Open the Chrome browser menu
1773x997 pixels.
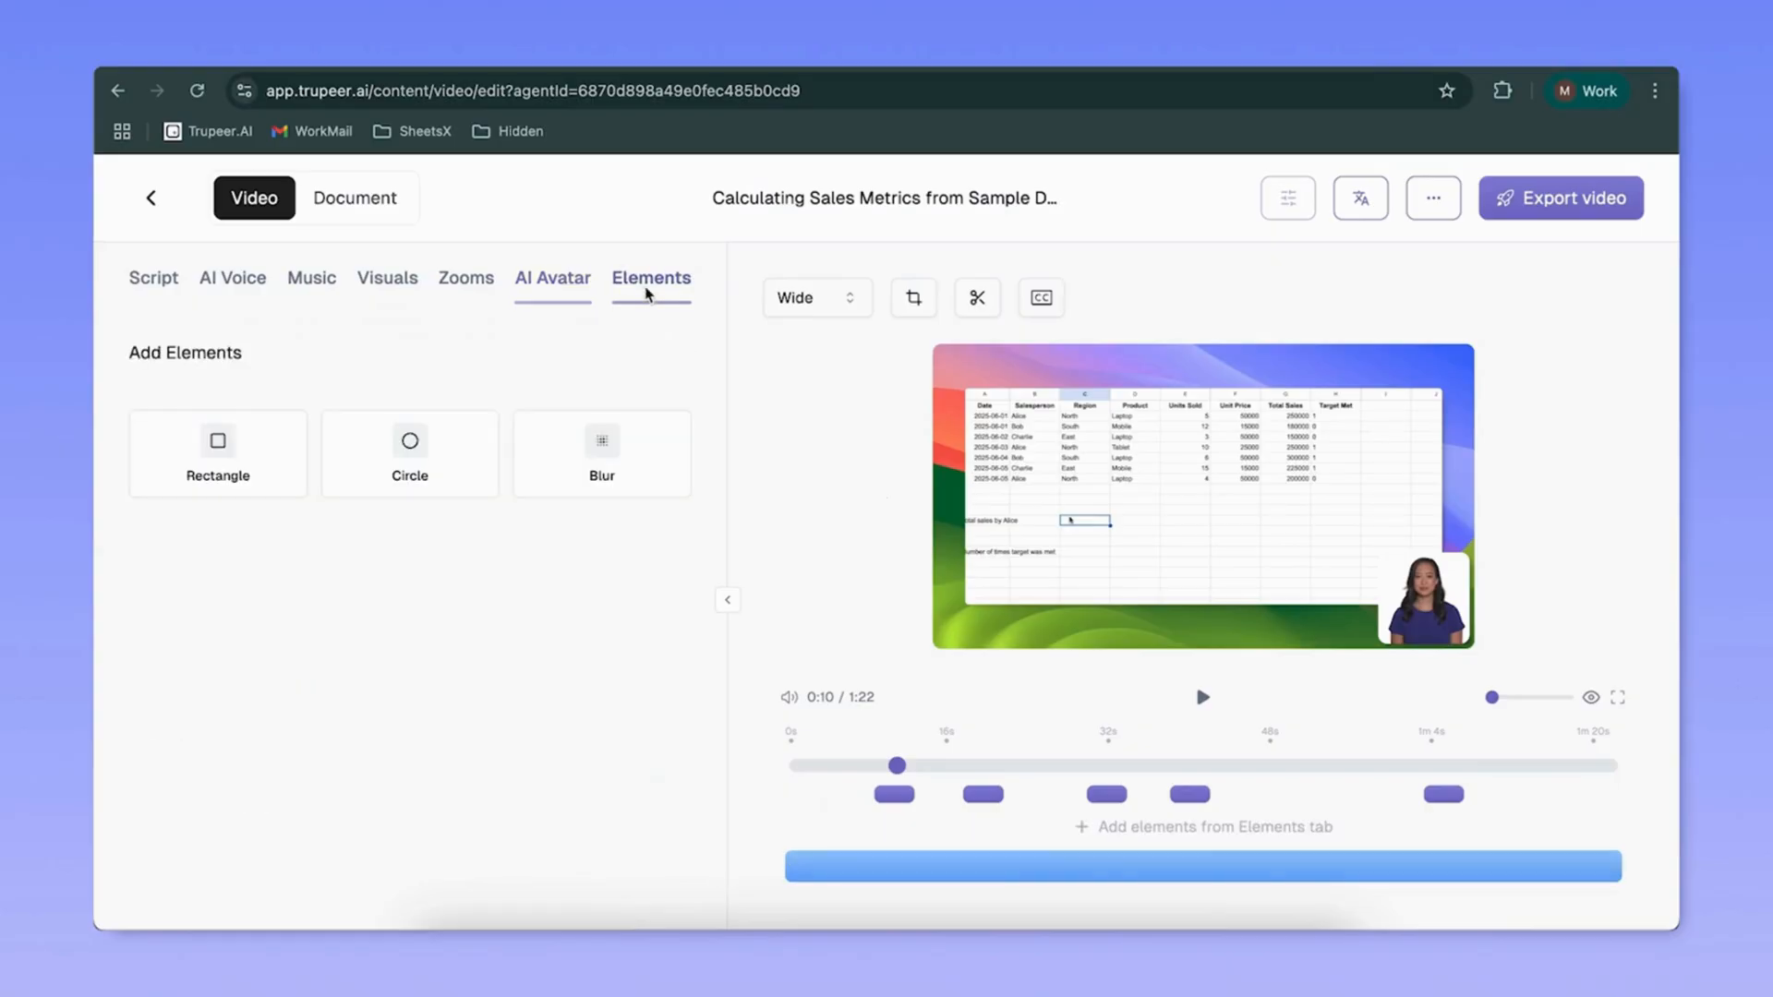[1655, 90]
